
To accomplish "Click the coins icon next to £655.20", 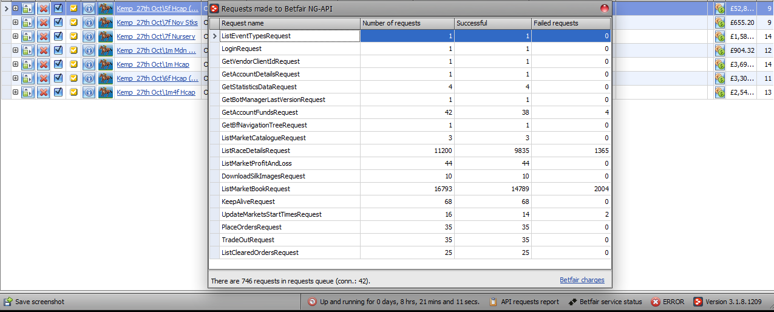I will coord(720,22).
